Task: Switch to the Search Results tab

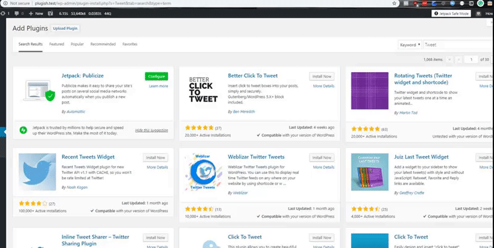Action: (x=30, y=44)
